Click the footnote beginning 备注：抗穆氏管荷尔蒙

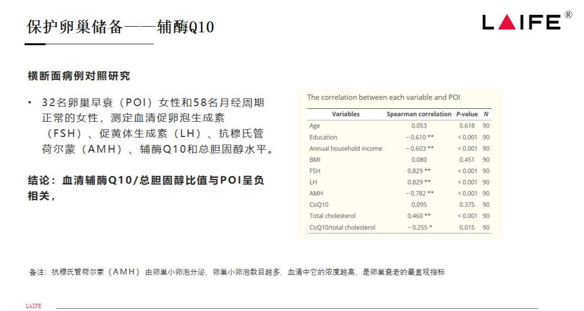tap(237, 272)
